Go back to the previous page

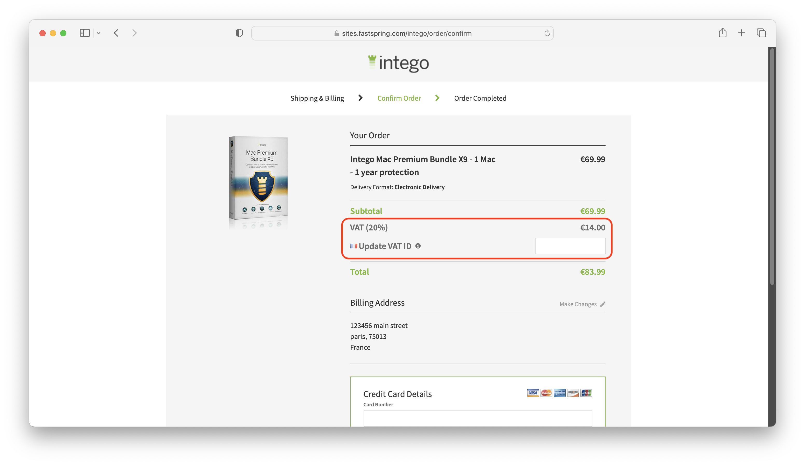[x=116, y=33]
